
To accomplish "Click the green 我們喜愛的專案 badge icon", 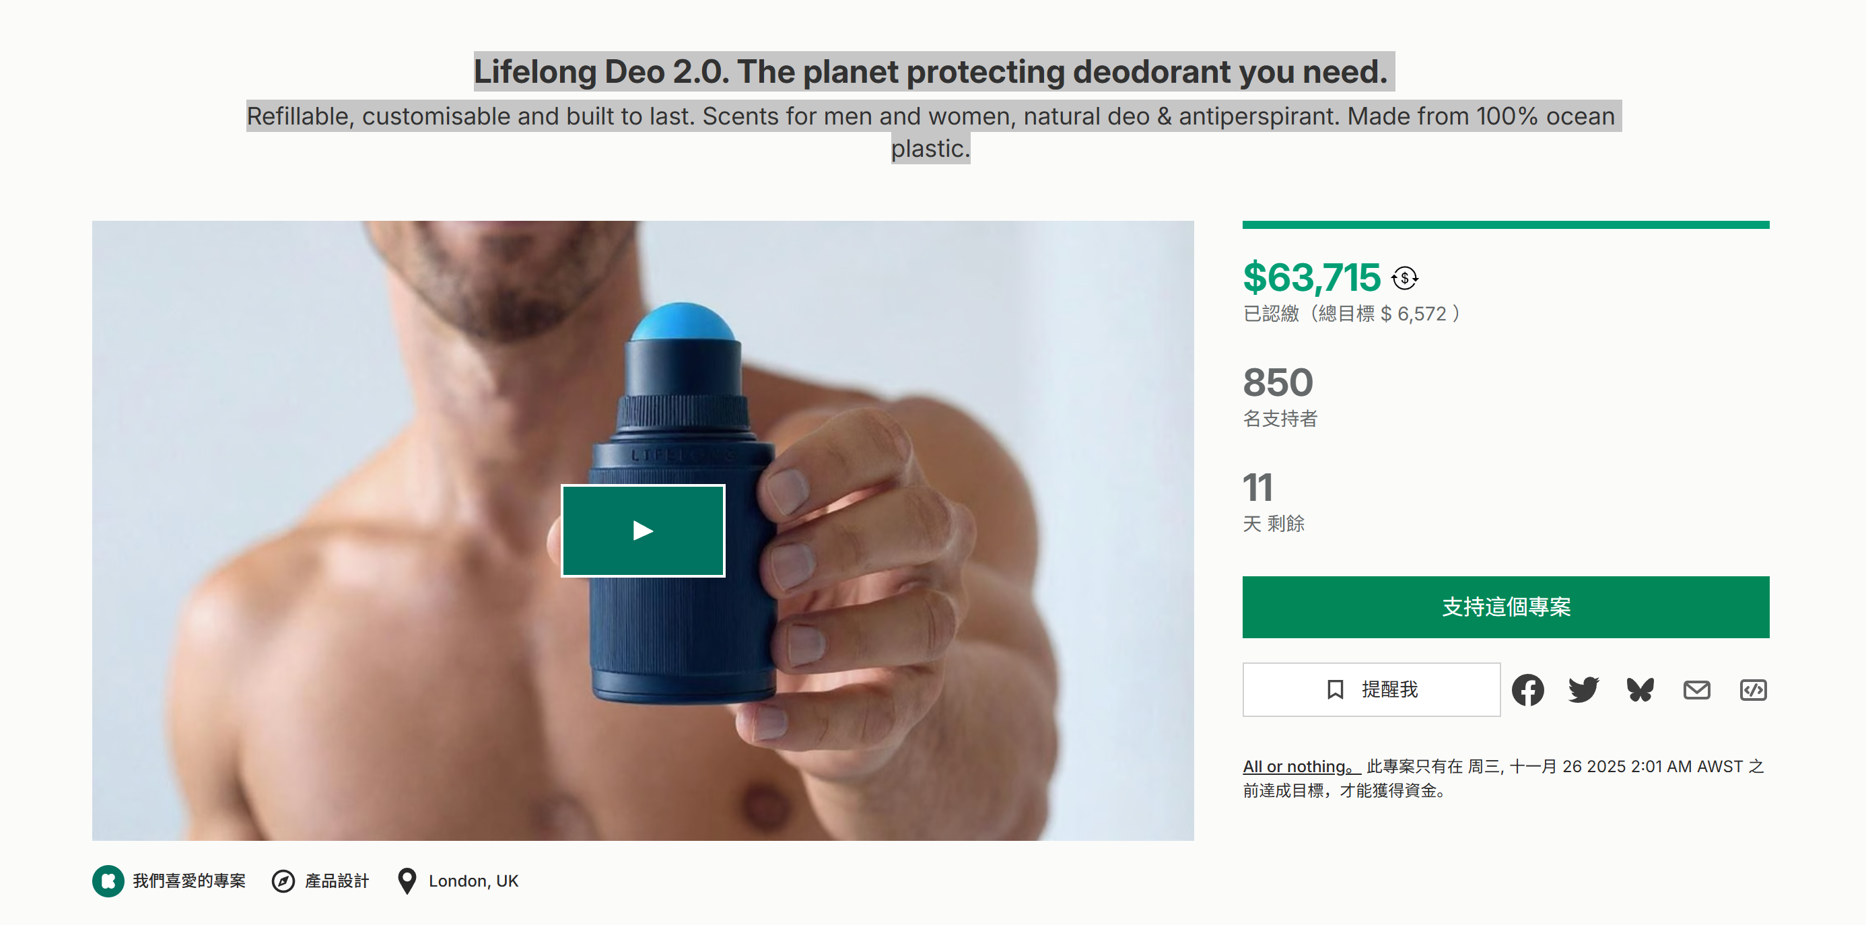I will (x=108, y=881).
